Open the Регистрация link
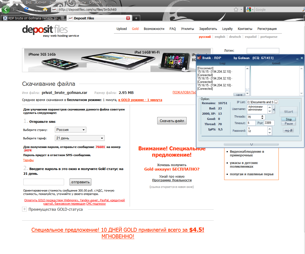Screen dimensions: 305x254 tap(267, 29)
